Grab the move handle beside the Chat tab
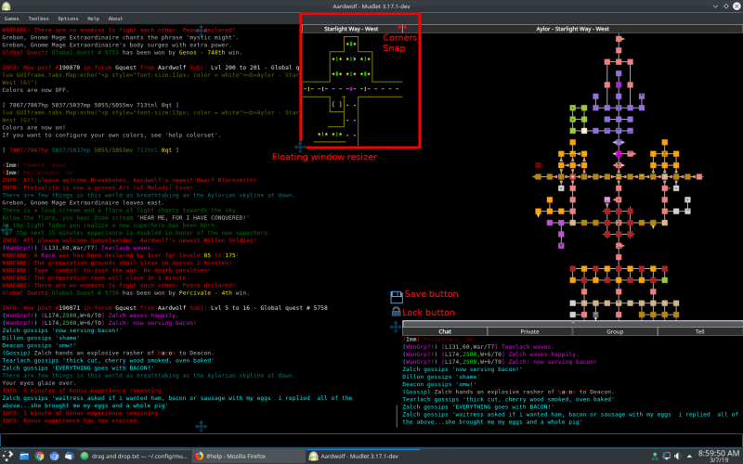The width and height of the screenshot is (743, 464). [x=396, y=327]
